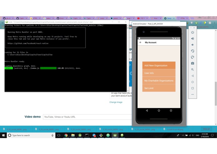Switch to the select browser tab
This screenshot has height=154, width=217.
coord(48,18)
